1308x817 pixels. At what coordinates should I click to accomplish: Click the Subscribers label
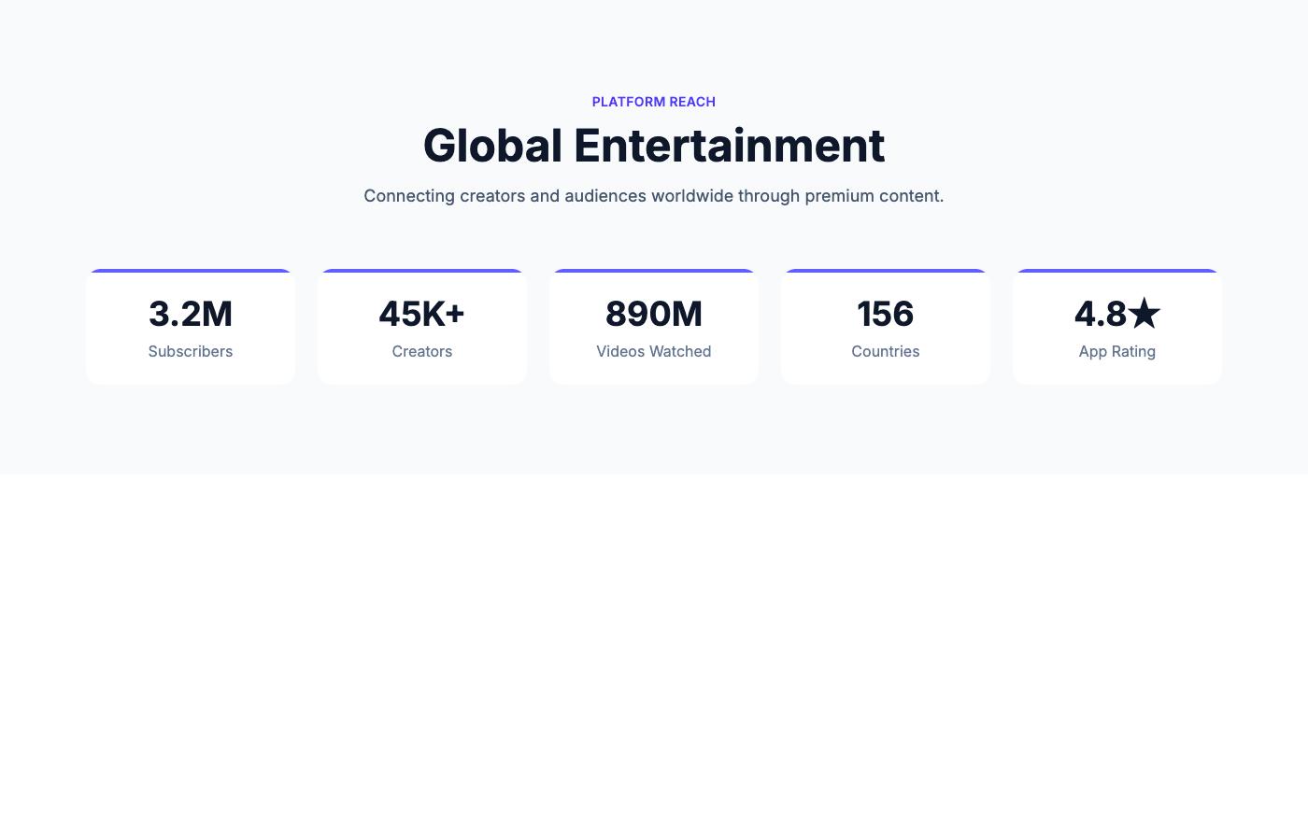(191, 352)
